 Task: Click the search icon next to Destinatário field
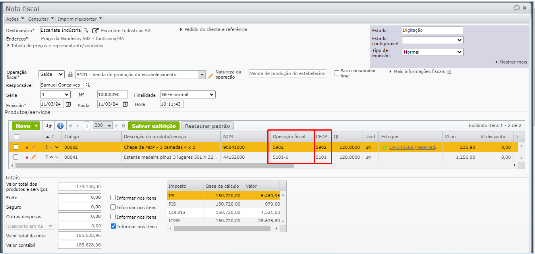[x=86, y=31]
